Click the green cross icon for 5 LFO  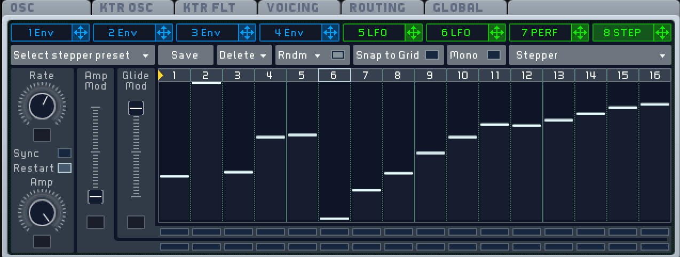pos(414,33)
